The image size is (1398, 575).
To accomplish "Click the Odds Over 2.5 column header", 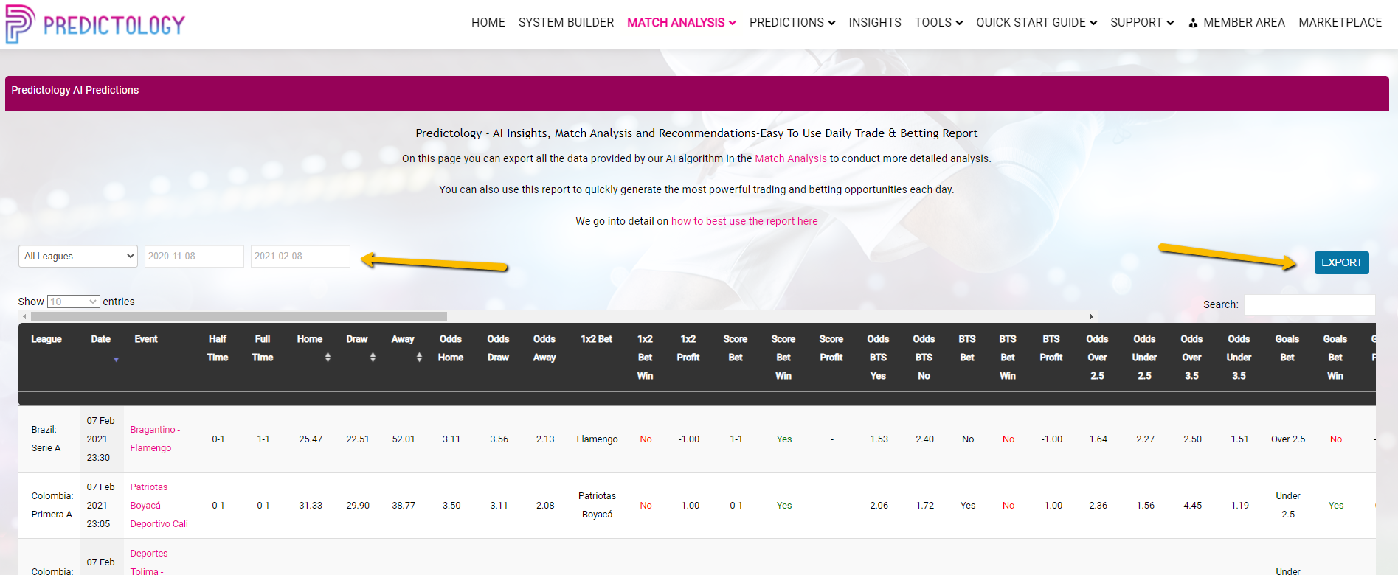I will [1097, 358].
